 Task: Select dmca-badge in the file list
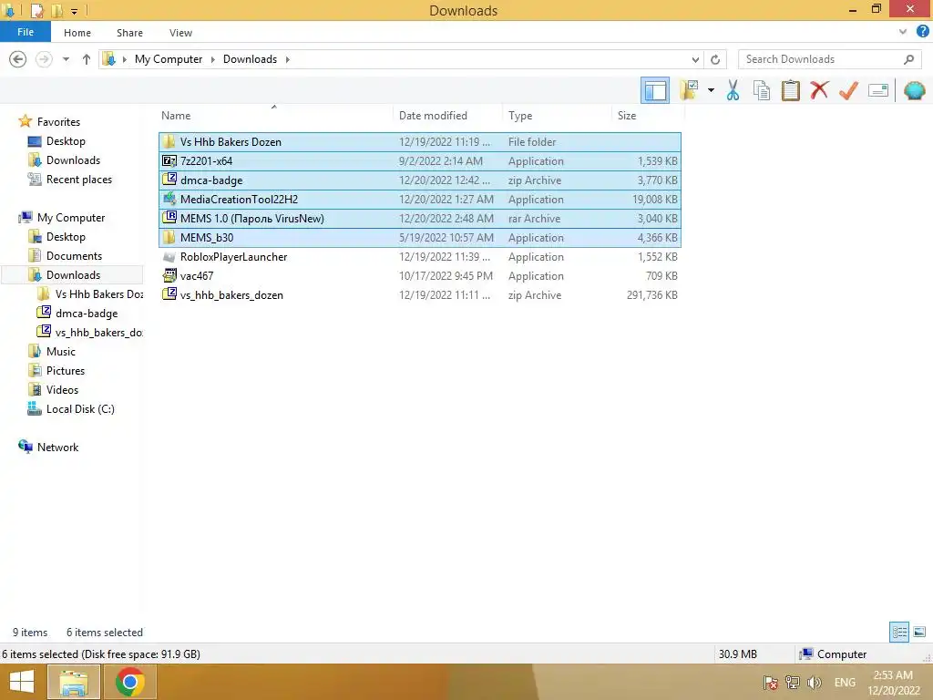pyautogui.click(x=419, y=180)
